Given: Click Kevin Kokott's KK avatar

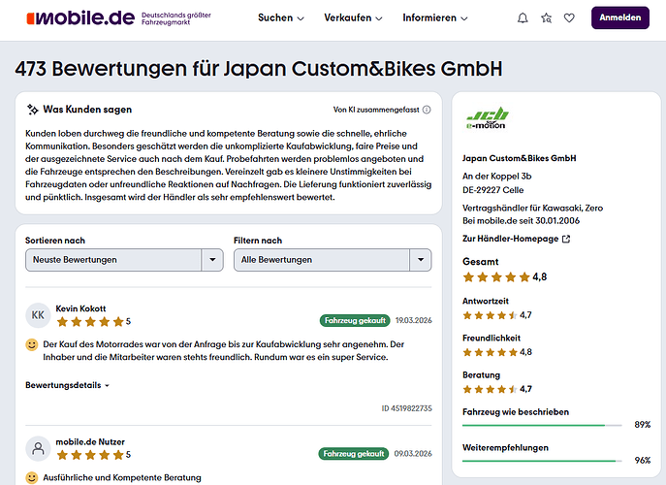Looking at the screenshot, I should pyautogui.click(x=38, y=314).
